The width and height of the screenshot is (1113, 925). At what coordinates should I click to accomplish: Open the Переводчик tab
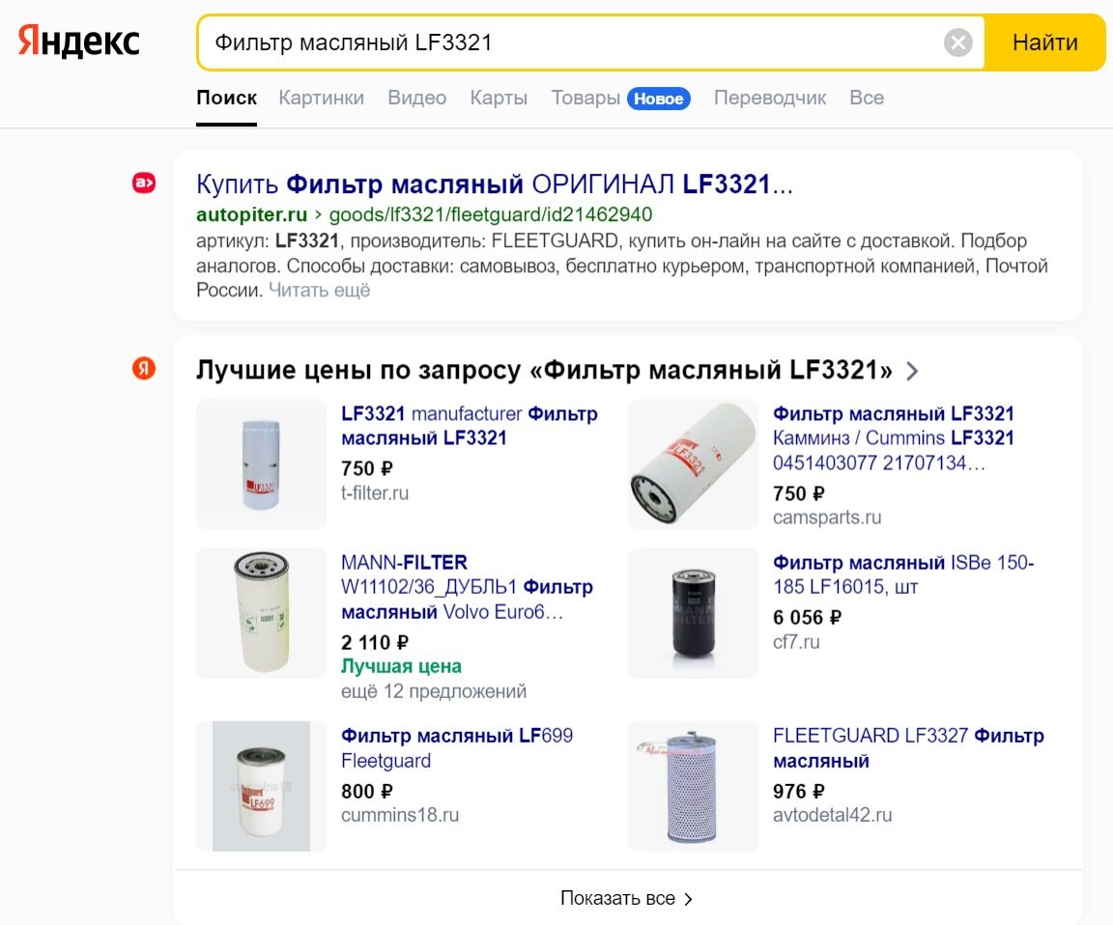[x=769, y=98]
